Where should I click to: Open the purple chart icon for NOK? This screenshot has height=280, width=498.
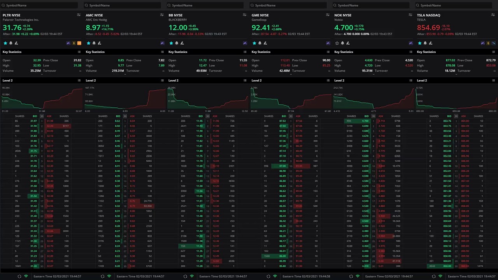(411, 43)
